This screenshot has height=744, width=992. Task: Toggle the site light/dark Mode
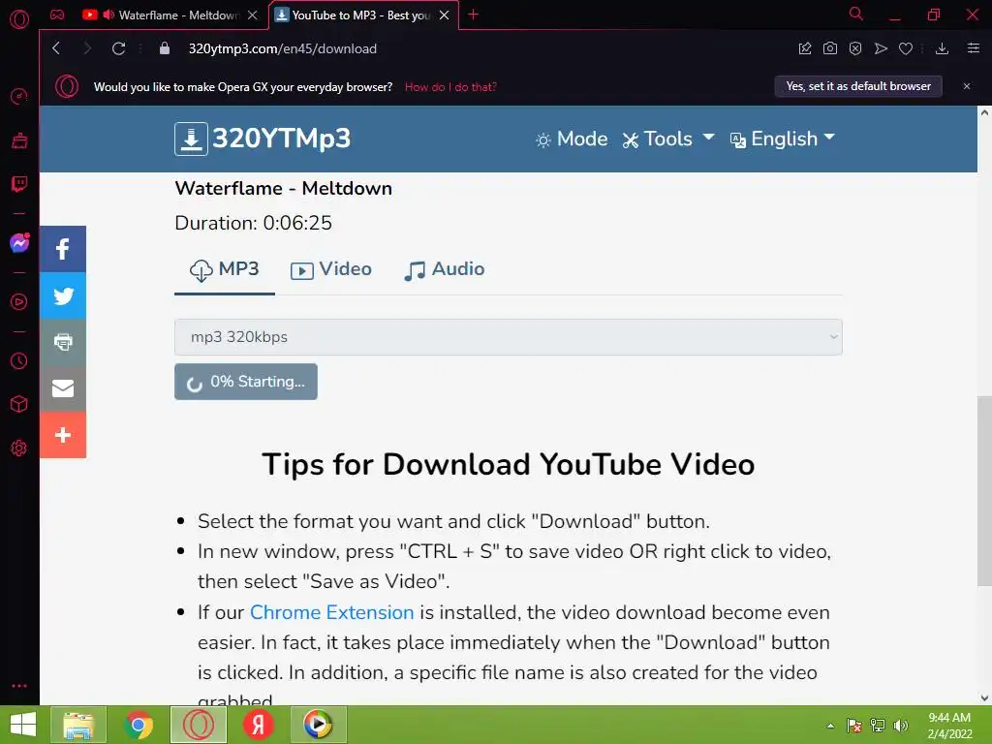[x=572, y=139]
